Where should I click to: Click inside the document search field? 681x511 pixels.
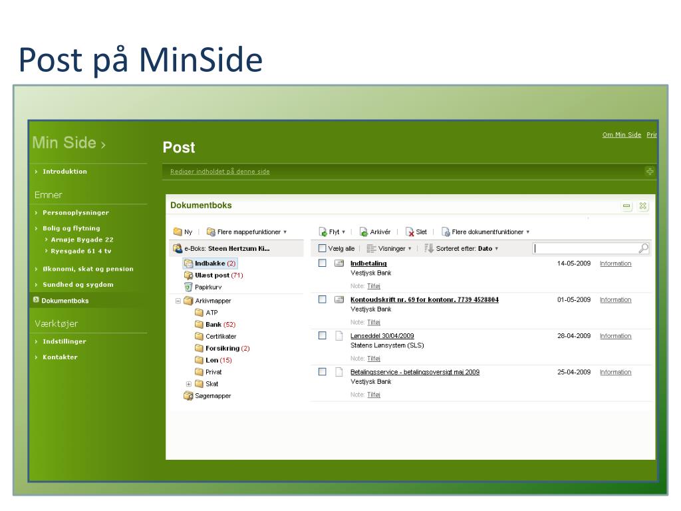586,248
